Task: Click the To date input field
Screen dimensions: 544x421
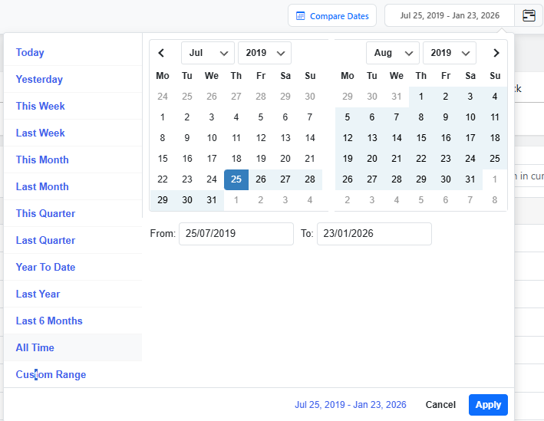Action: click(x=374, y=234)
